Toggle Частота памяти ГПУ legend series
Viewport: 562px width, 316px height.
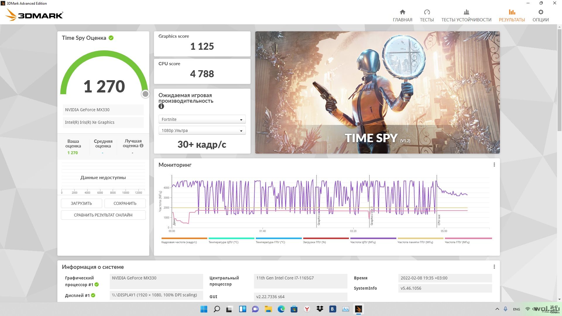pyautogui.click(x=420, y=241)
